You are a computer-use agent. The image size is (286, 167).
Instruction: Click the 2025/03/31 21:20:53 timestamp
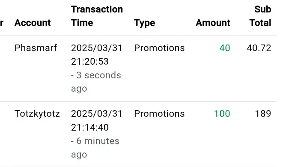coord(97,55)
